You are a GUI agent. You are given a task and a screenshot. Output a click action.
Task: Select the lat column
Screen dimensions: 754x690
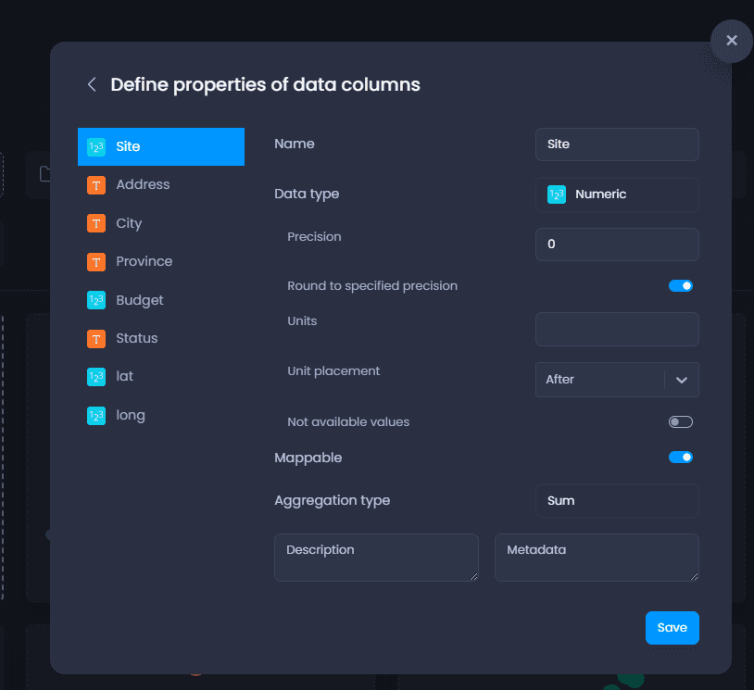point(161,377)
